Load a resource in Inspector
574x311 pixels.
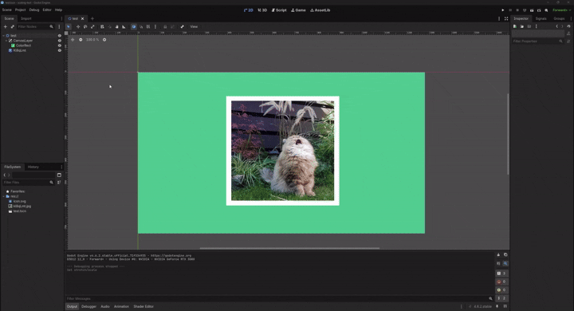point(522,26)
